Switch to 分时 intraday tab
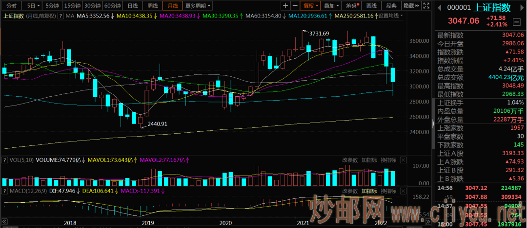Screen dimensions: 527x228 [11, 6]
